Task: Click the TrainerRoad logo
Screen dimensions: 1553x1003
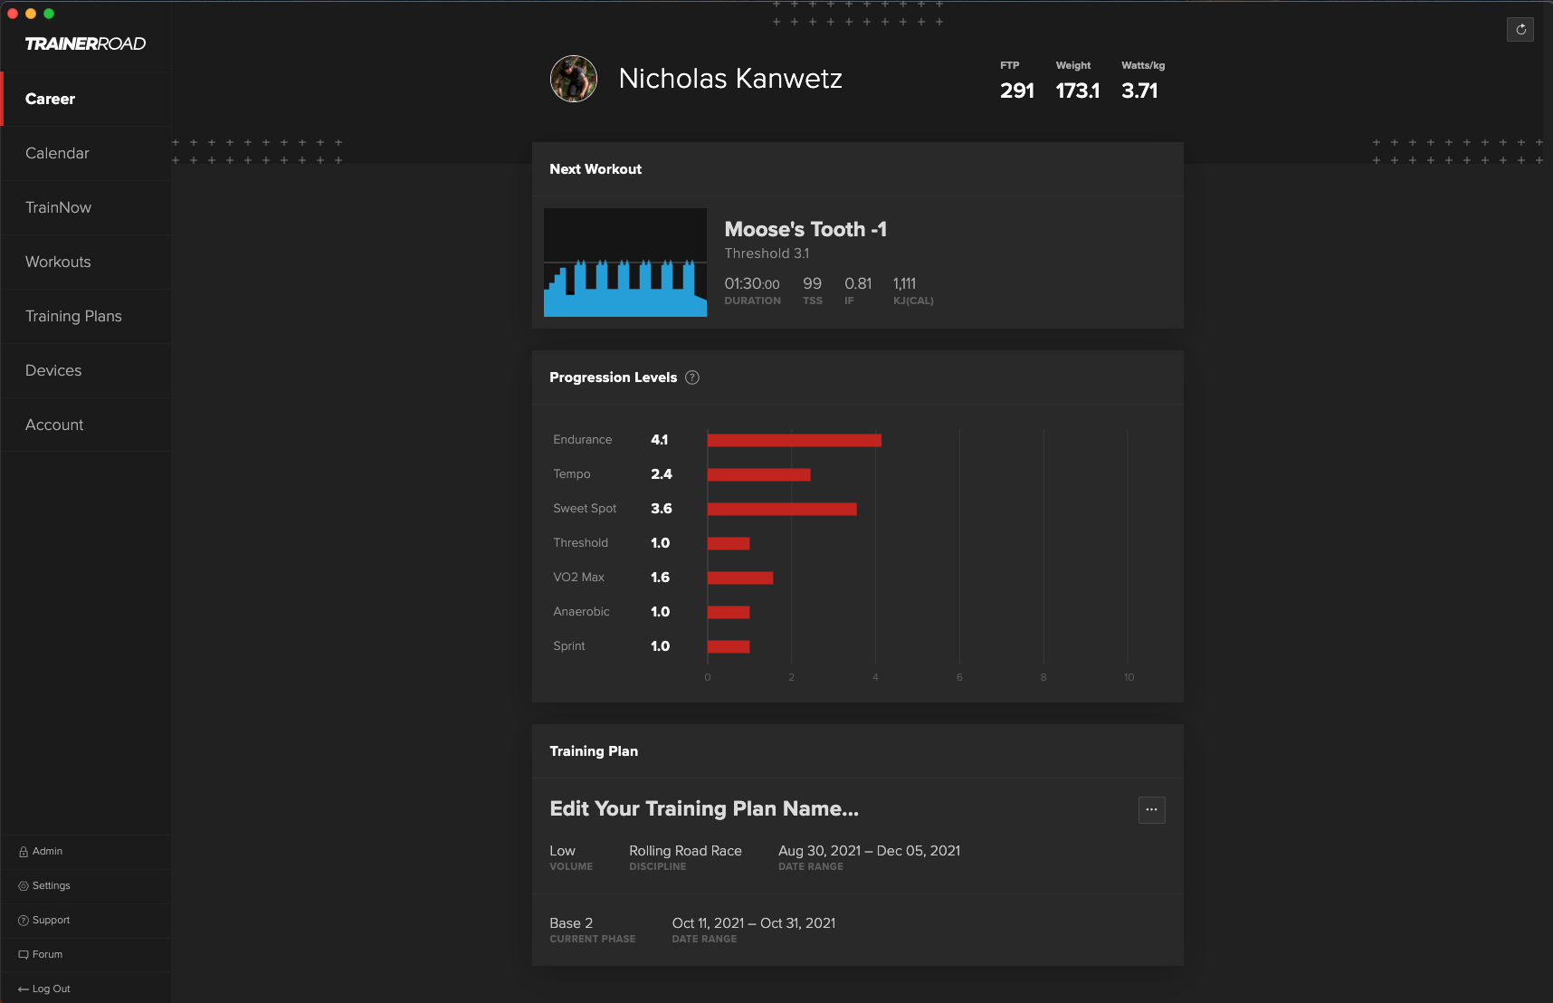Action: tap(85, 43)
